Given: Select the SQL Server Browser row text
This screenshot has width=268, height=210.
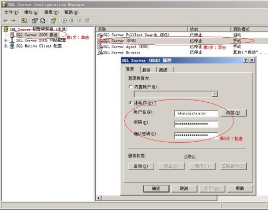Looking at the screenshot, I should (x=122, y=52).
